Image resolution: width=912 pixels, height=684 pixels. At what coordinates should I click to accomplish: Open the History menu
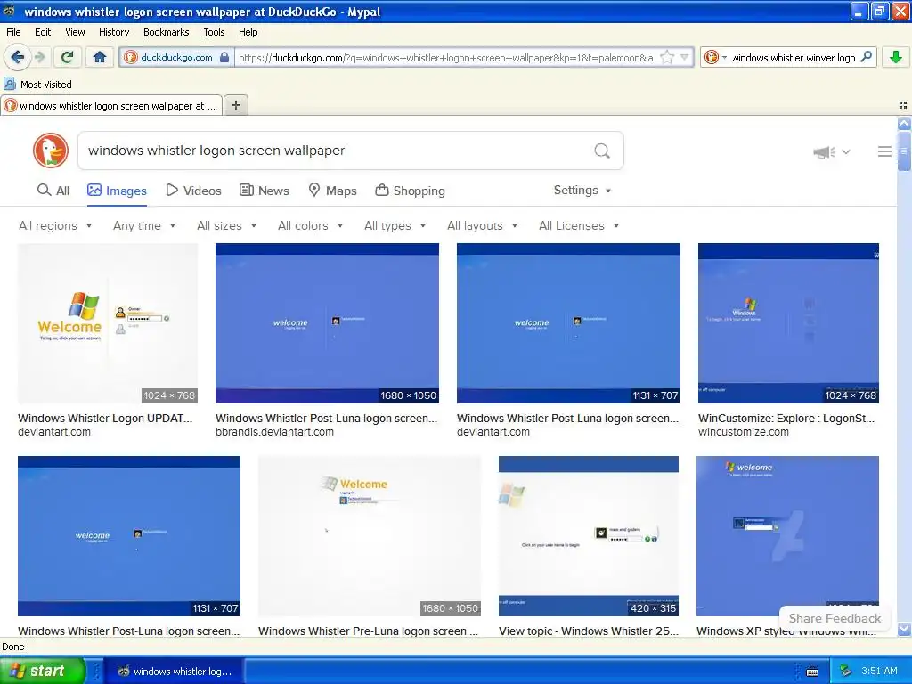coord(113,32)
